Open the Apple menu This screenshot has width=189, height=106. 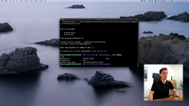(2, 1)
